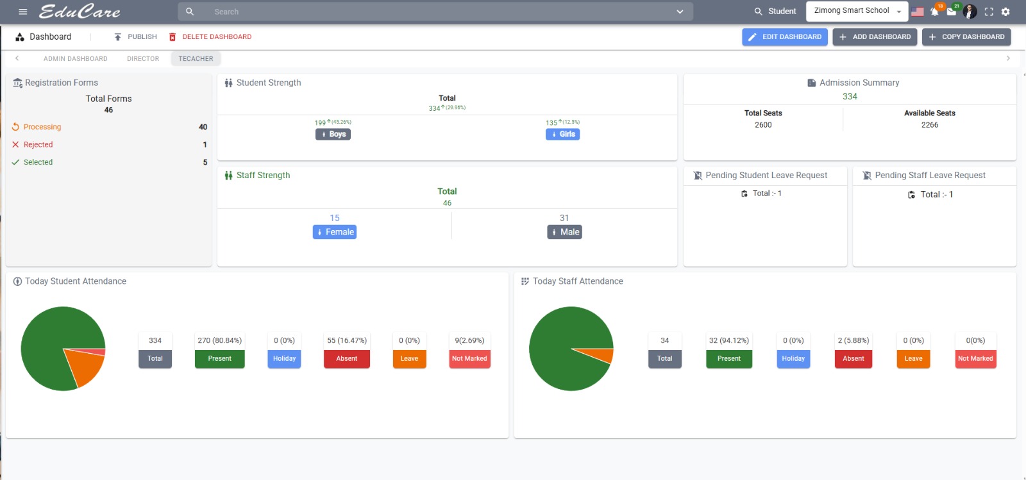Select the Tecacher tab

point(196,58)
